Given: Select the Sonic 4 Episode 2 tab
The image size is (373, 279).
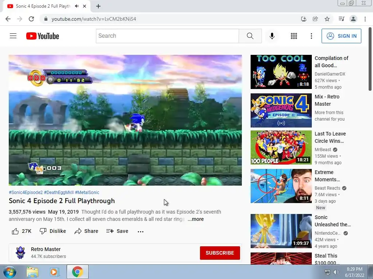Looking at the screenshot, I should tap(43, 6).
